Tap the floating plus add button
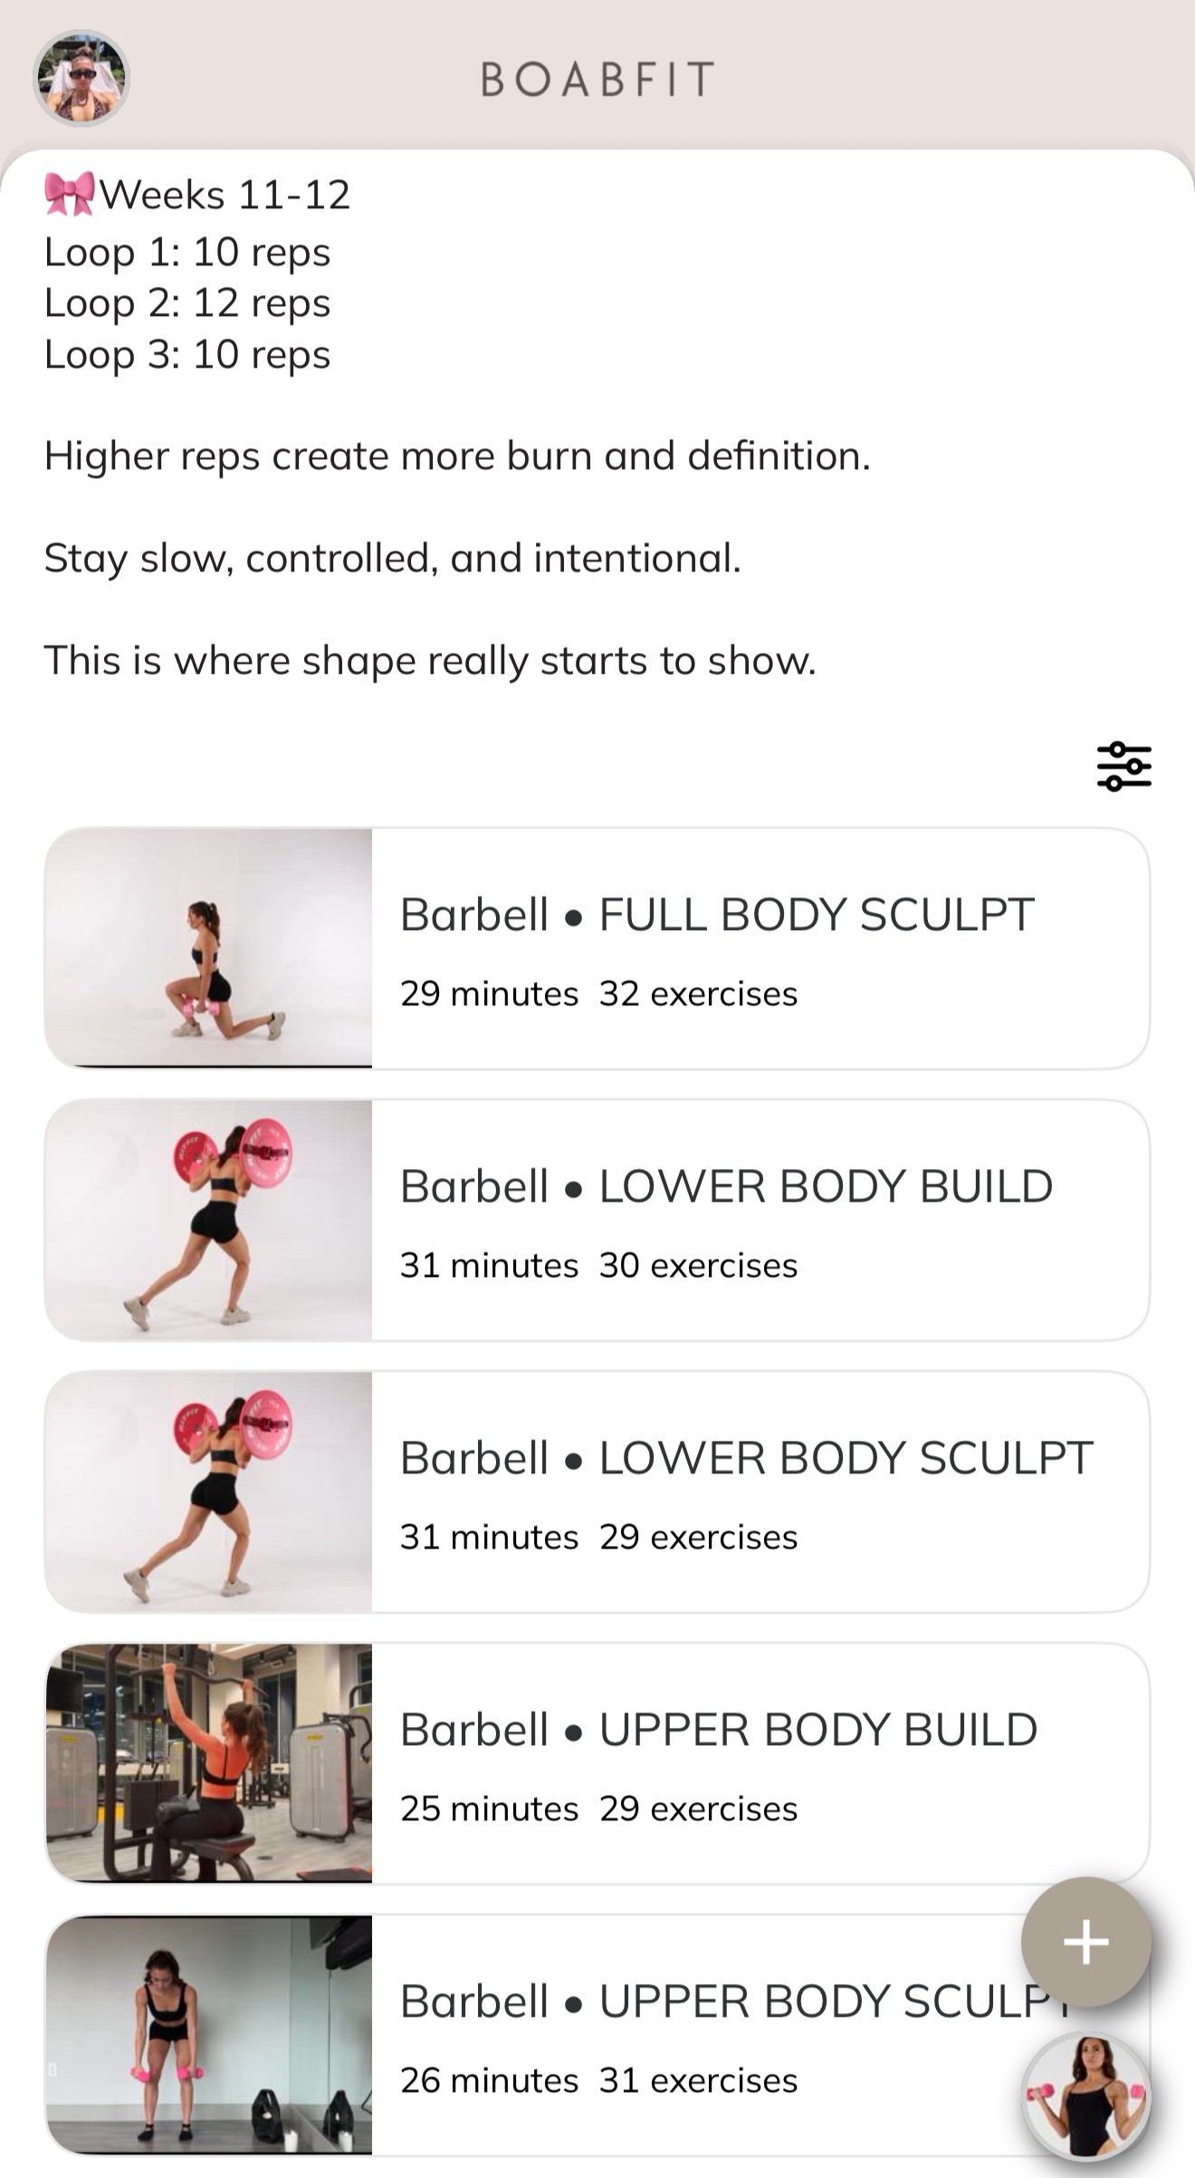 [1085, 1942]
